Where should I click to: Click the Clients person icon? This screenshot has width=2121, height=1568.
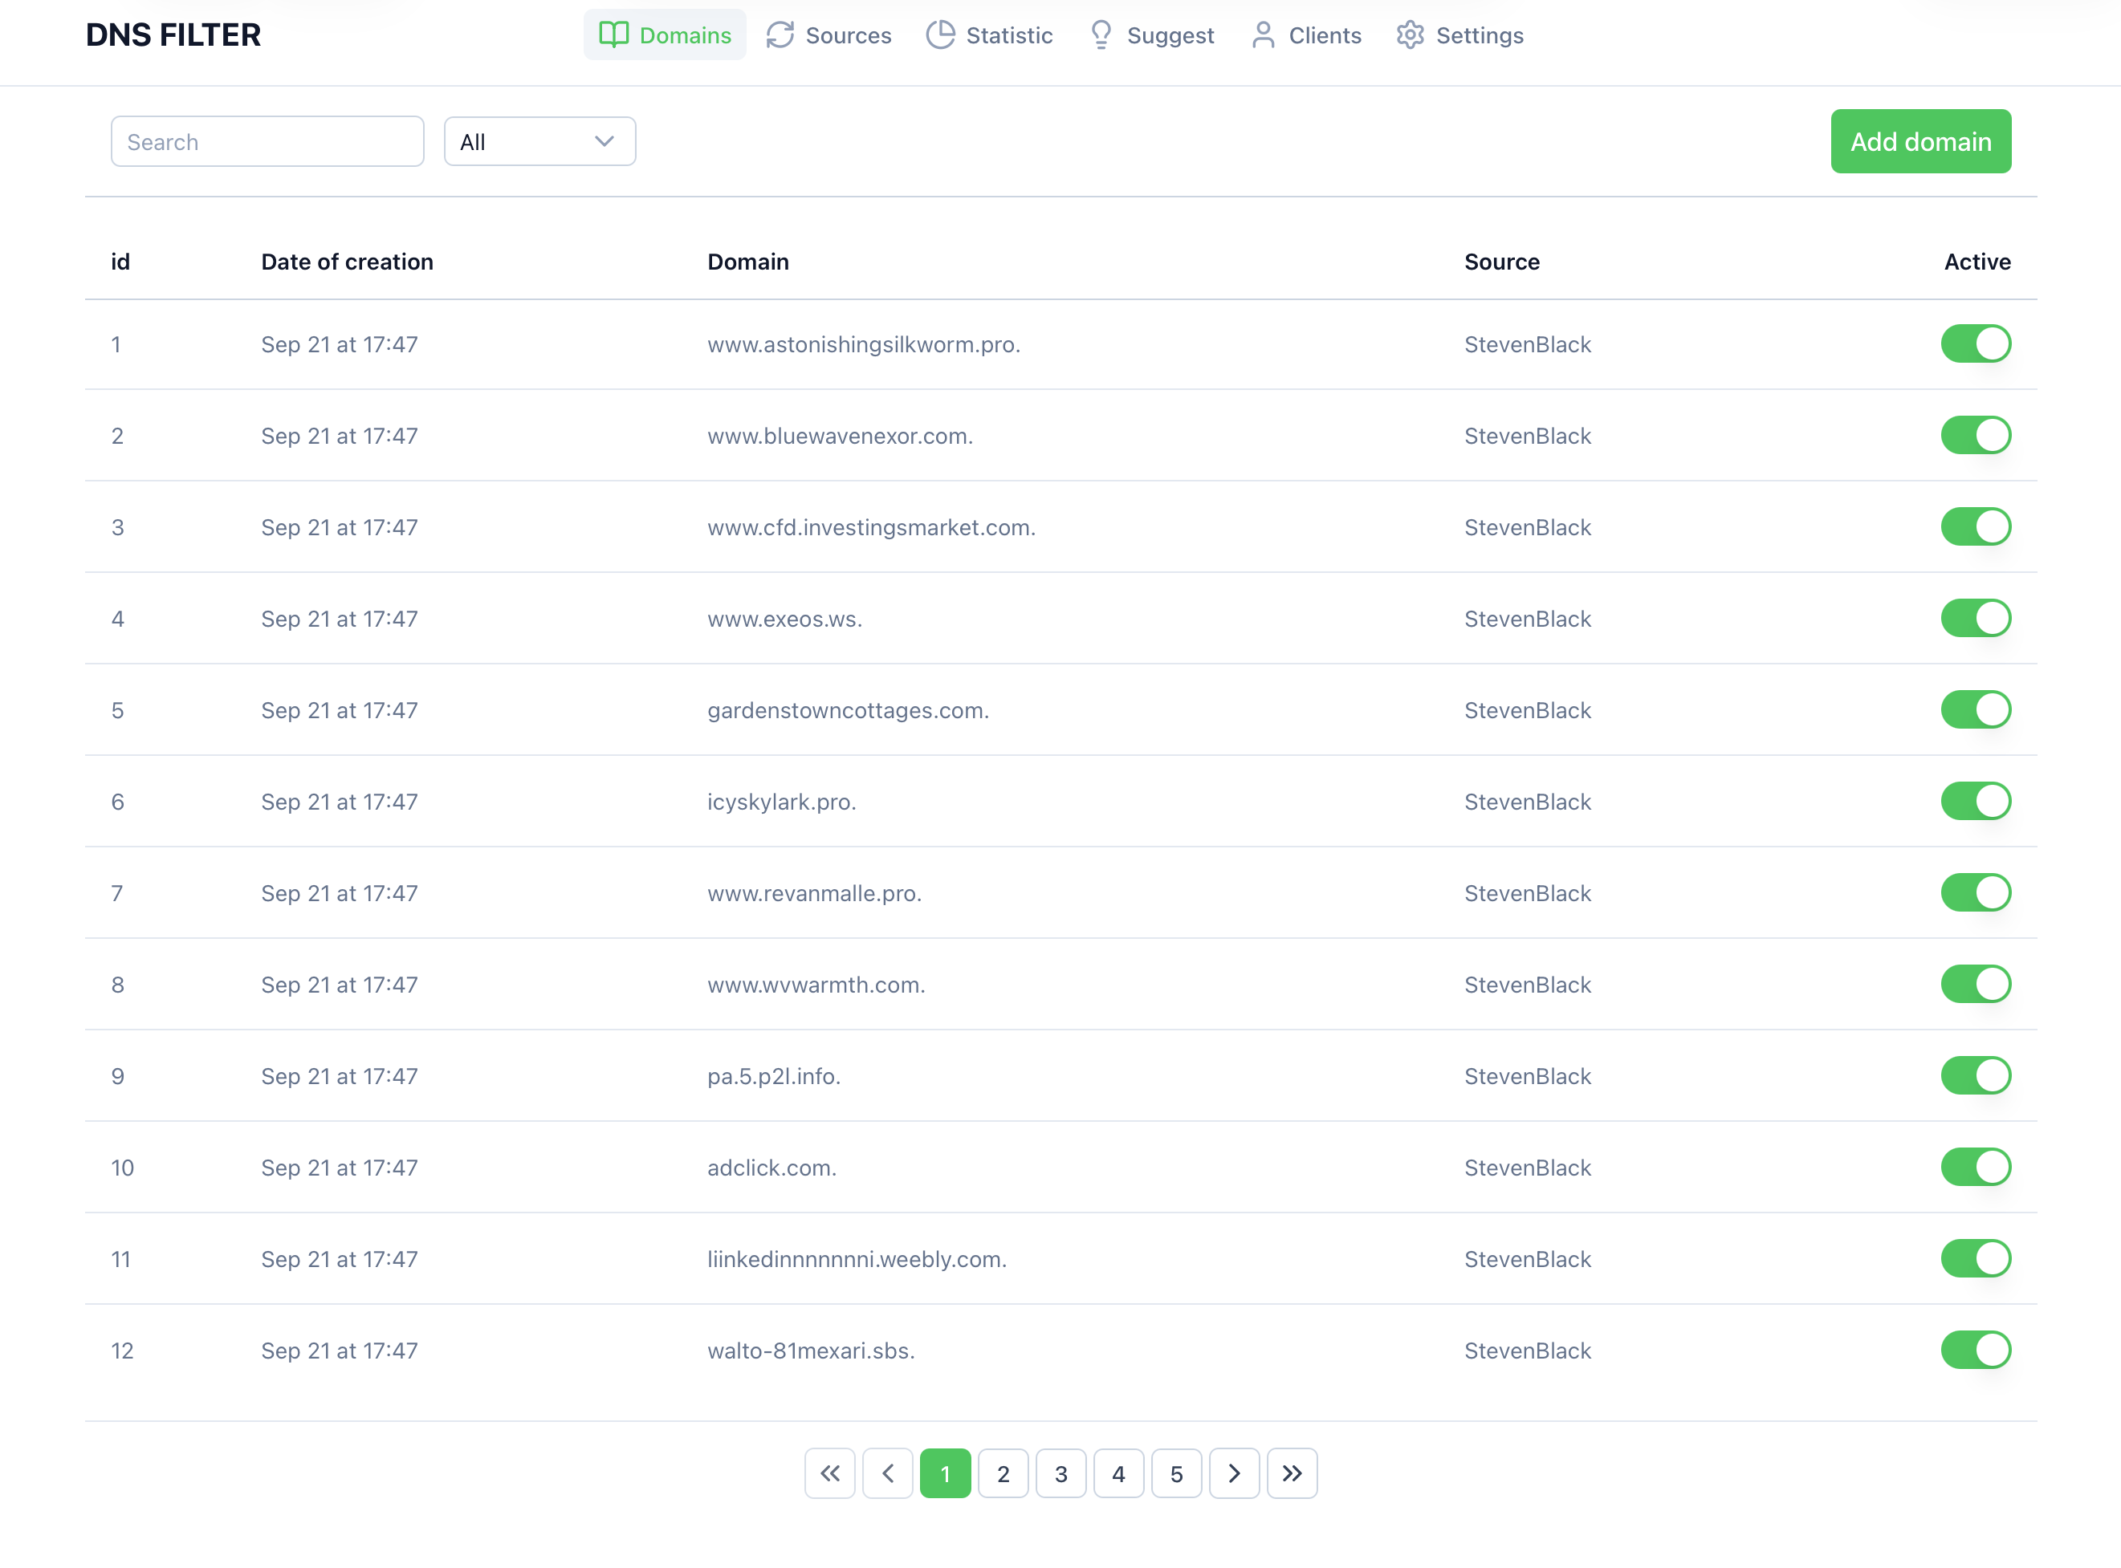1263,35
